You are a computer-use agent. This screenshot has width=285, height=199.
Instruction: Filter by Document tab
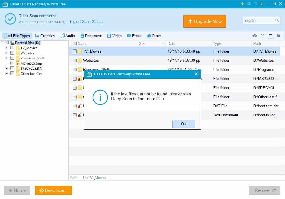pos(91,36)
